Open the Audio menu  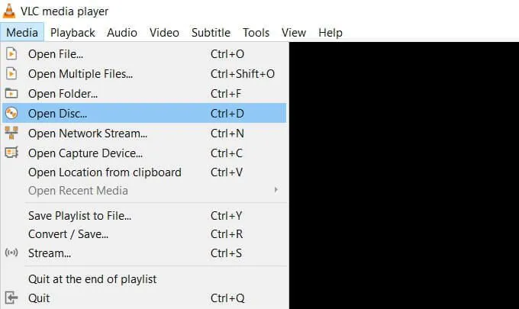[x=122, y=33]
